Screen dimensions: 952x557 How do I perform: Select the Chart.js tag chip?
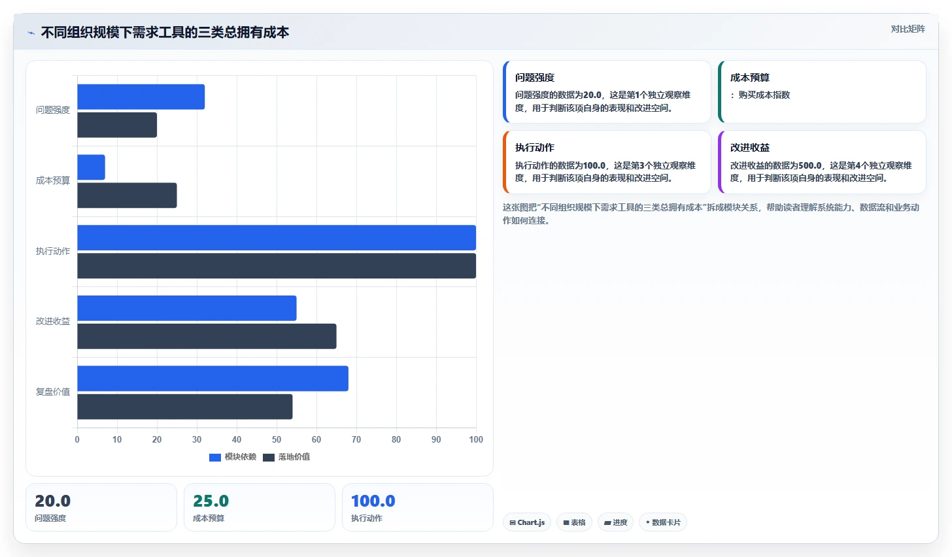[x=527, y=522]
